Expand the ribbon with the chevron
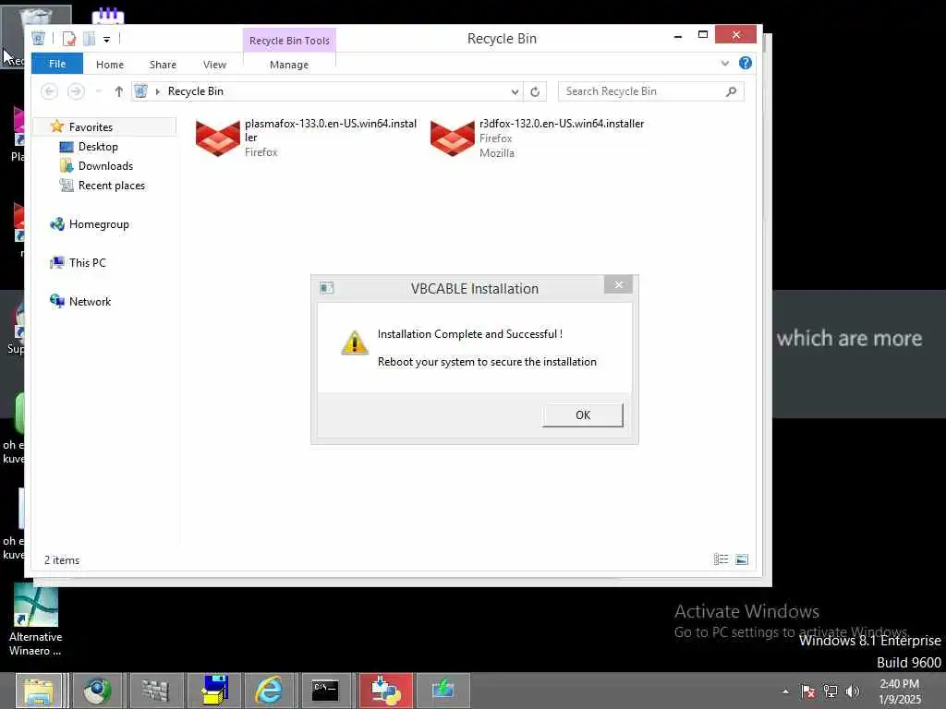This screenshot has width=946, height=709. click(724, 64)
